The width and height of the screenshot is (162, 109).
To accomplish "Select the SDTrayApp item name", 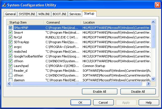I will [21, 42].
